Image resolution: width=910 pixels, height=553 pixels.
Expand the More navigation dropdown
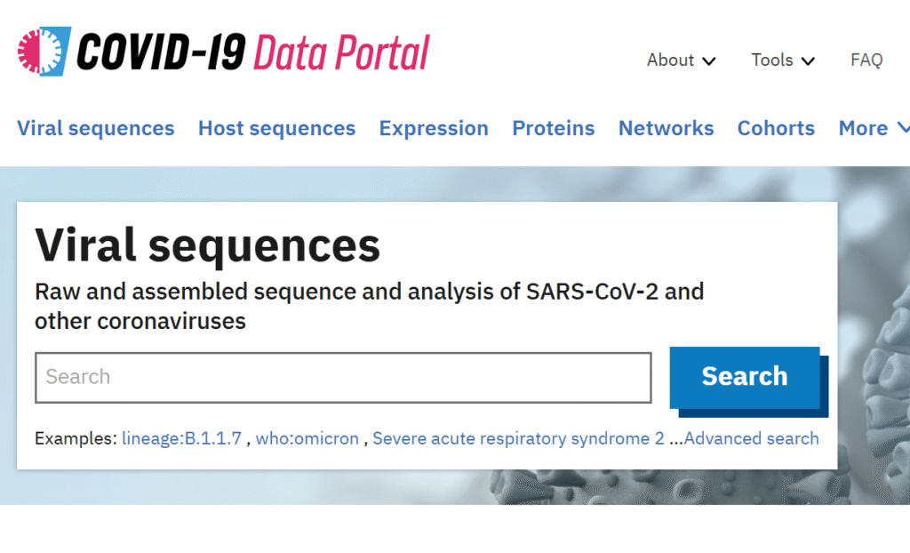pos(863,128)
